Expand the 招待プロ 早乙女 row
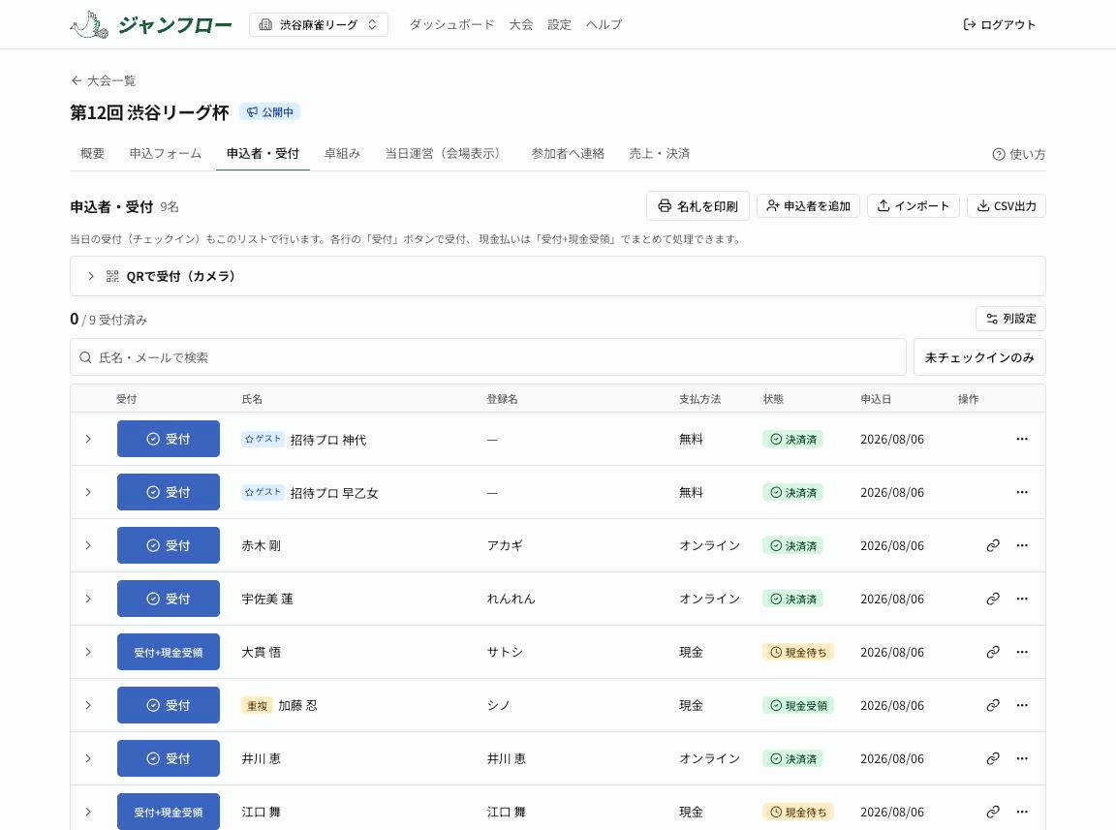The width and height of the screenshot is (1116, 830). click(x=88, y=492)
